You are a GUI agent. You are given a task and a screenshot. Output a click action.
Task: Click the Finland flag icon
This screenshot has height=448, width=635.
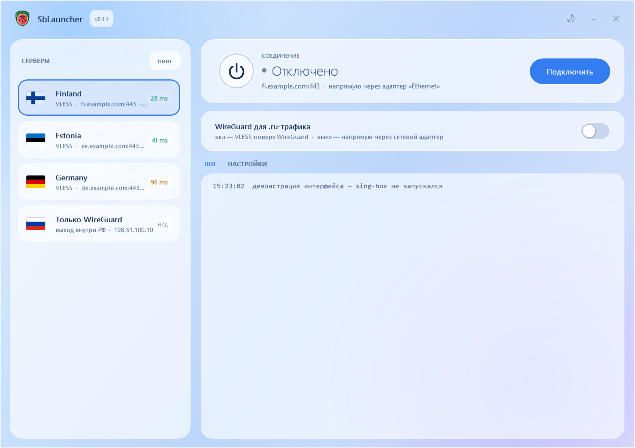36,98
